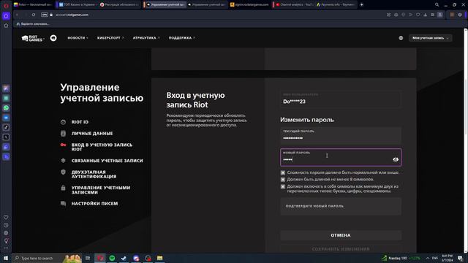Open the blue Messenger sidebar icon
This screenshot has height=263, width=468.
[6, 118]
